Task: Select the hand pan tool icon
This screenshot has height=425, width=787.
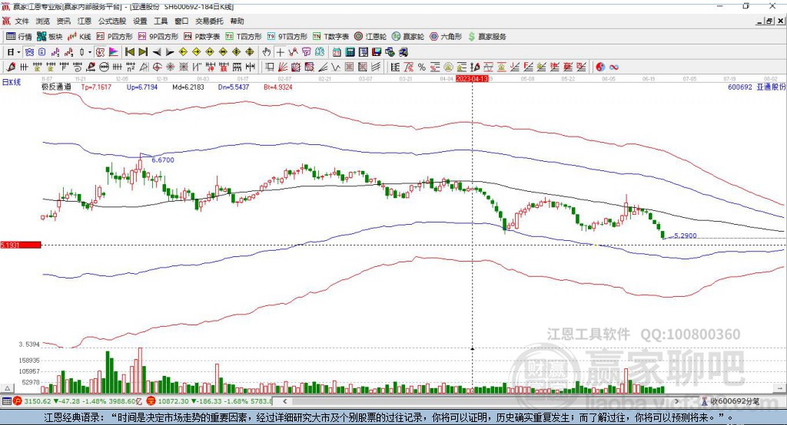Action: (267, 52)
